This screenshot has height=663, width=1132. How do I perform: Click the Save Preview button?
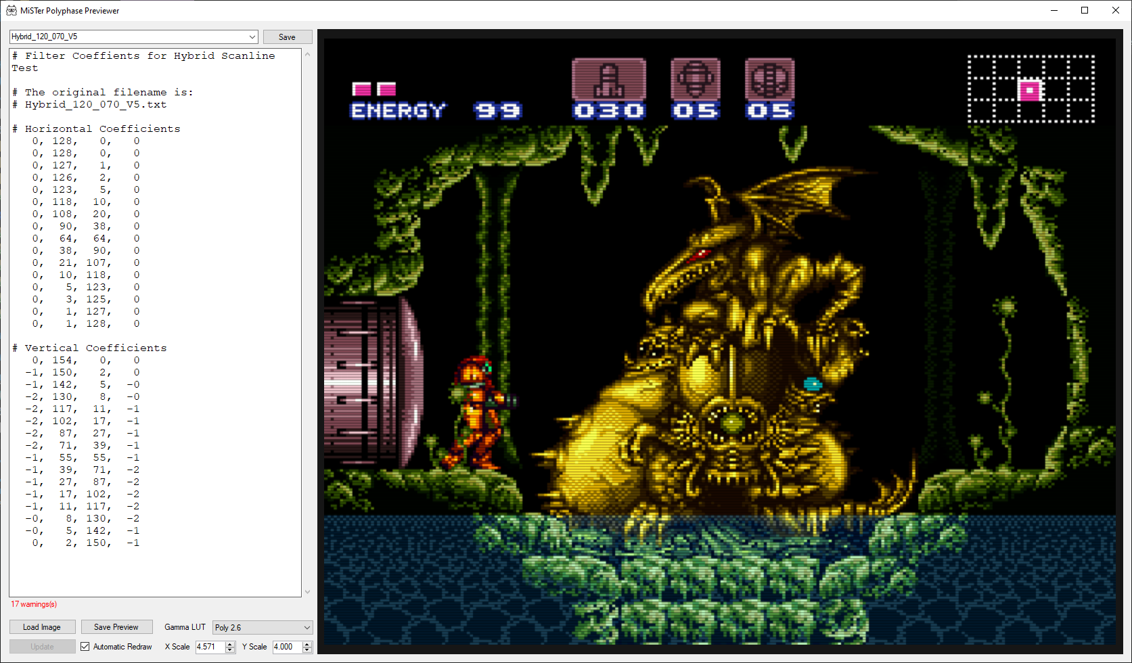(x=116, y=627)
